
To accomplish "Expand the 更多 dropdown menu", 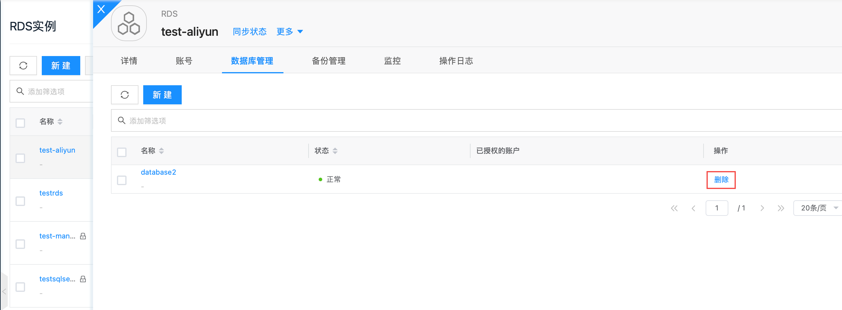I will 289,31.
